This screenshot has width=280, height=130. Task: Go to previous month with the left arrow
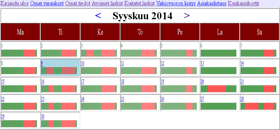tap(98, 16)
